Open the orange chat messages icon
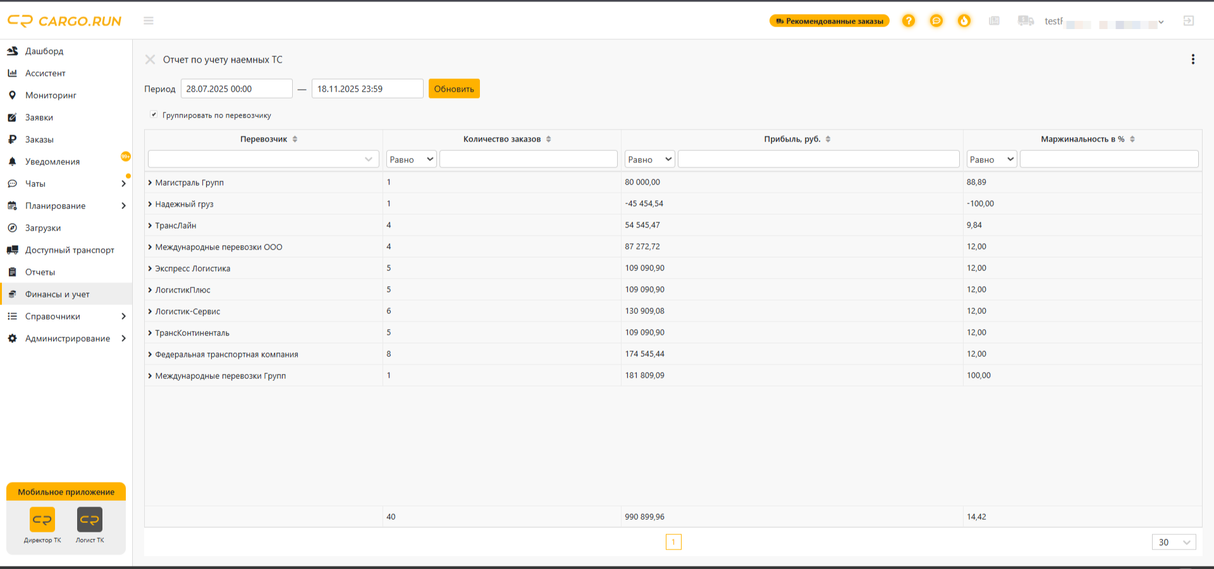1214x569 pixels. (x=936, y=21)
